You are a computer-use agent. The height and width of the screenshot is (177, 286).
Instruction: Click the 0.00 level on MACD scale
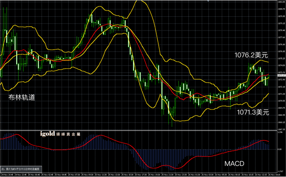280,149
